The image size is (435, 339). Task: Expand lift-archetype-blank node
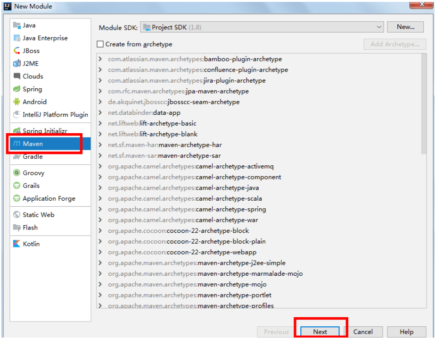point(100,134)
